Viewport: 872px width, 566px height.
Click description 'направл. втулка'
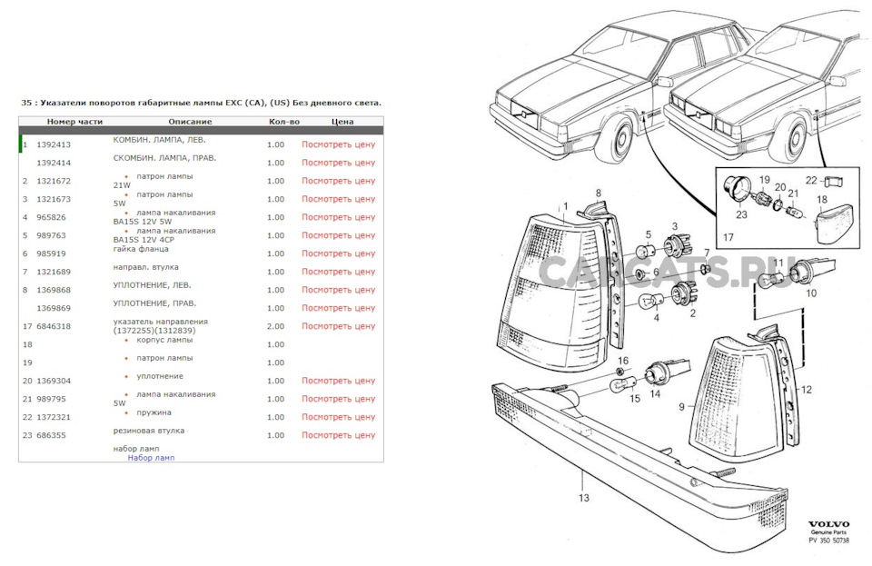(145, 267)
